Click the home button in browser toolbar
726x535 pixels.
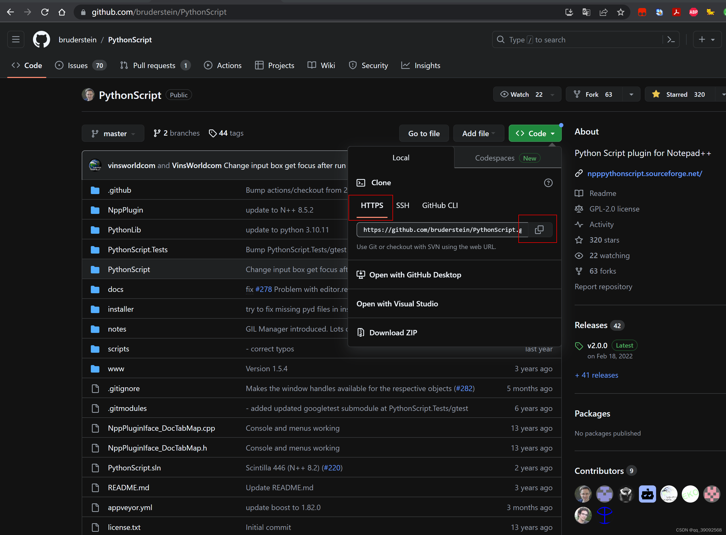click(x=62, y=12)
